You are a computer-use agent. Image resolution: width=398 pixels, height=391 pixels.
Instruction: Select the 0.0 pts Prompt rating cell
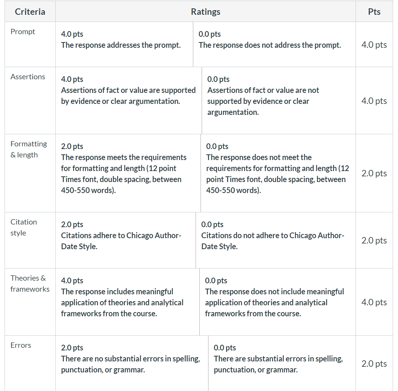tap(274, 44)
